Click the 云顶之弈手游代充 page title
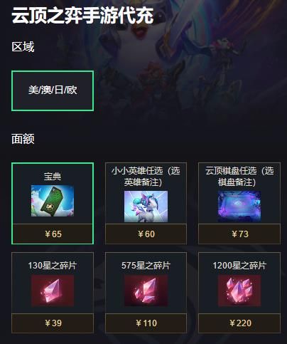Screen dimensions: 287x344 click(82, 16)
